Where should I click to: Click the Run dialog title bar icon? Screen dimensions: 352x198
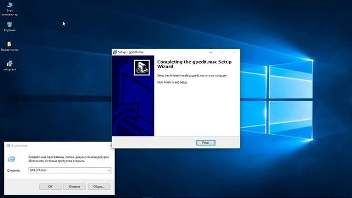click(x=8, y=146)
